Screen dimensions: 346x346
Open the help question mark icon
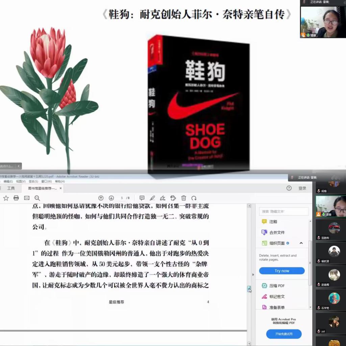tap(289, 188)
